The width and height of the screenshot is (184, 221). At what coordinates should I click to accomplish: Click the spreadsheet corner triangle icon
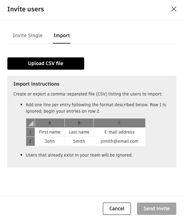(x=30, y=123)
